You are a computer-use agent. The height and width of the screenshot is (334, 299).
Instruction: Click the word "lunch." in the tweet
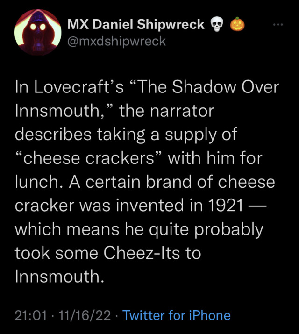click(x=40, y=182)
